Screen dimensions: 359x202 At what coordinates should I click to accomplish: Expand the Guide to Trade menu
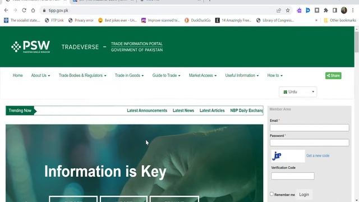tap(166, 75)
